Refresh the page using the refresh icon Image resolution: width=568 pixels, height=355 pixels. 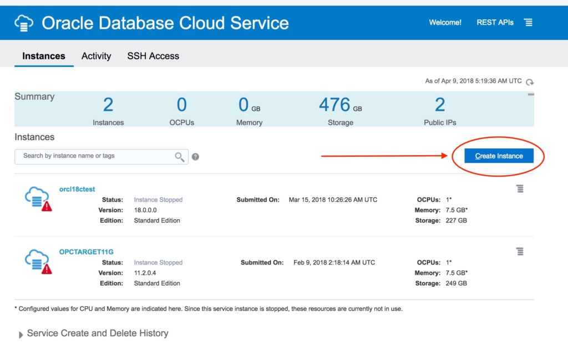[530, 82]
